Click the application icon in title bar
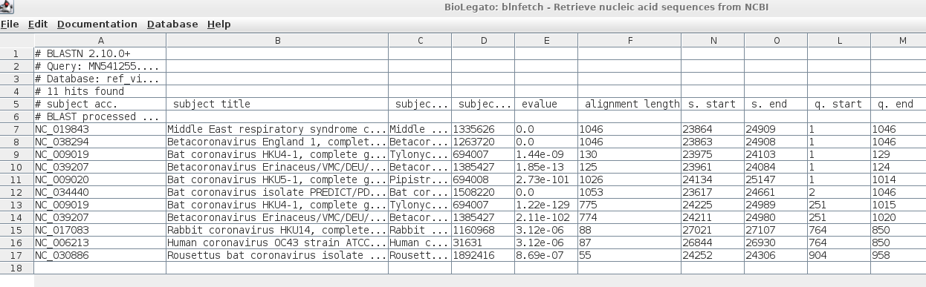The image size is (926, 287). click(x=7, y=6)
